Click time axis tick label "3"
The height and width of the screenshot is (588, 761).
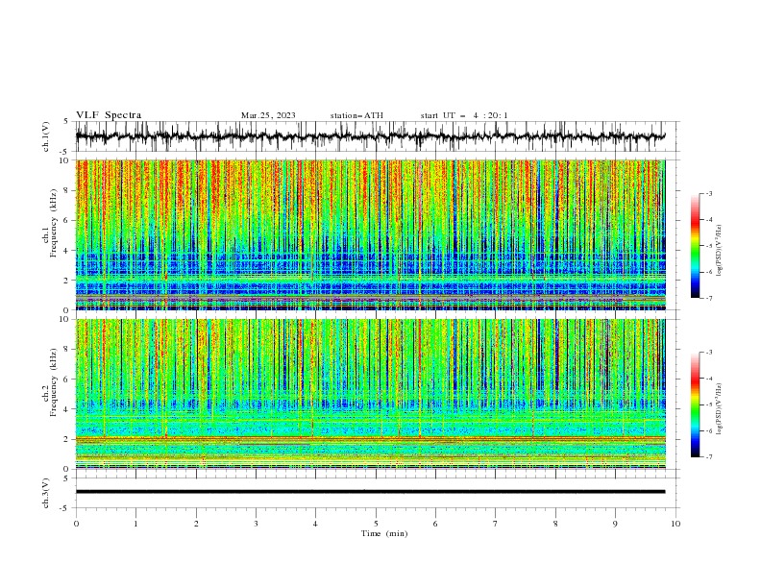(x=256, y=524)
